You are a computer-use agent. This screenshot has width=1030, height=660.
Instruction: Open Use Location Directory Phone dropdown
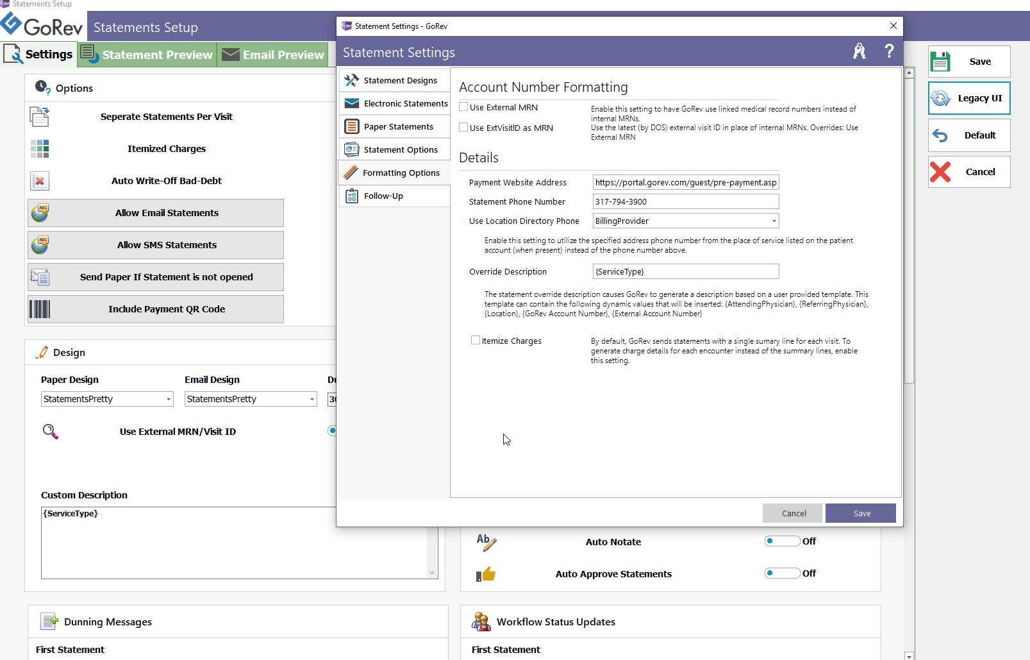774,221
